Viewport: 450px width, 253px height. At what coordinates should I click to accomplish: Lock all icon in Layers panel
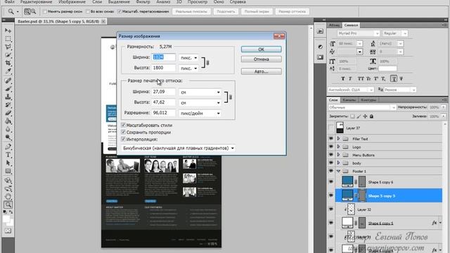point(372,116)
